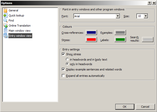Switch to Online Translation settings
The height and width of the screenshot is (112, 157).
(x=20, y=26)
